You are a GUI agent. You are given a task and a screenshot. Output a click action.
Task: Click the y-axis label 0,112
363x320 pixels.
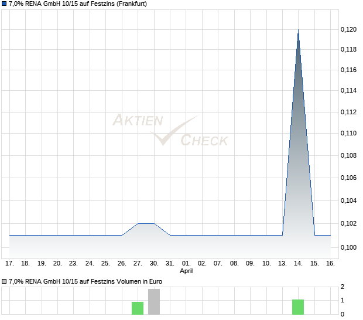[348, 112]
